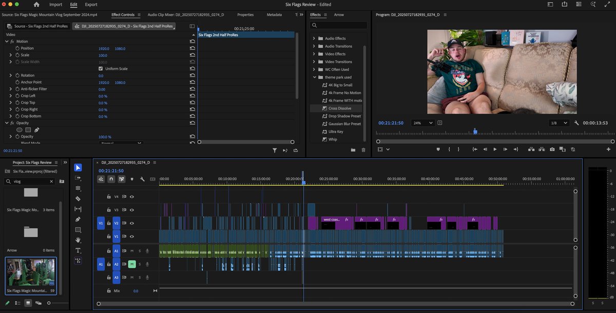Reset the Position parameter
This screenshot has height=313, width=616.
click(192, 48)
